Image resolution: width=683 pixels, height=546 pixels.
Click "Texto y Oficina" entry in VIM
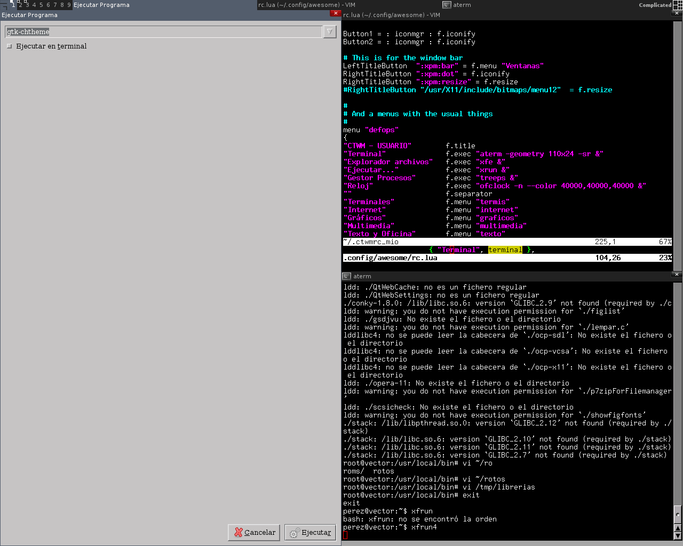coord(379,234)
